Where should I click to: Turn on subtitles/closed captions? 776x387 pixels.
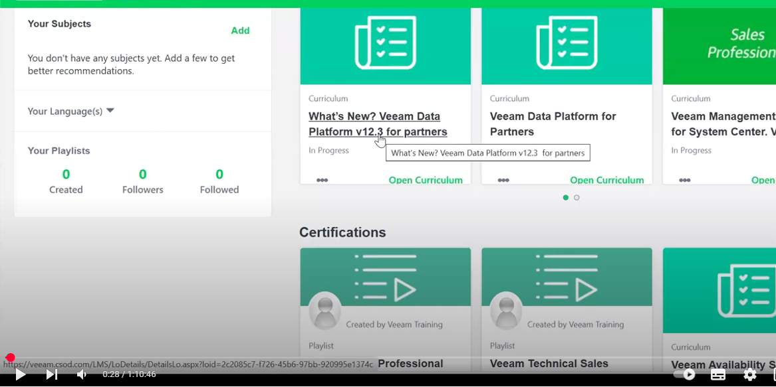click(718, 374)
